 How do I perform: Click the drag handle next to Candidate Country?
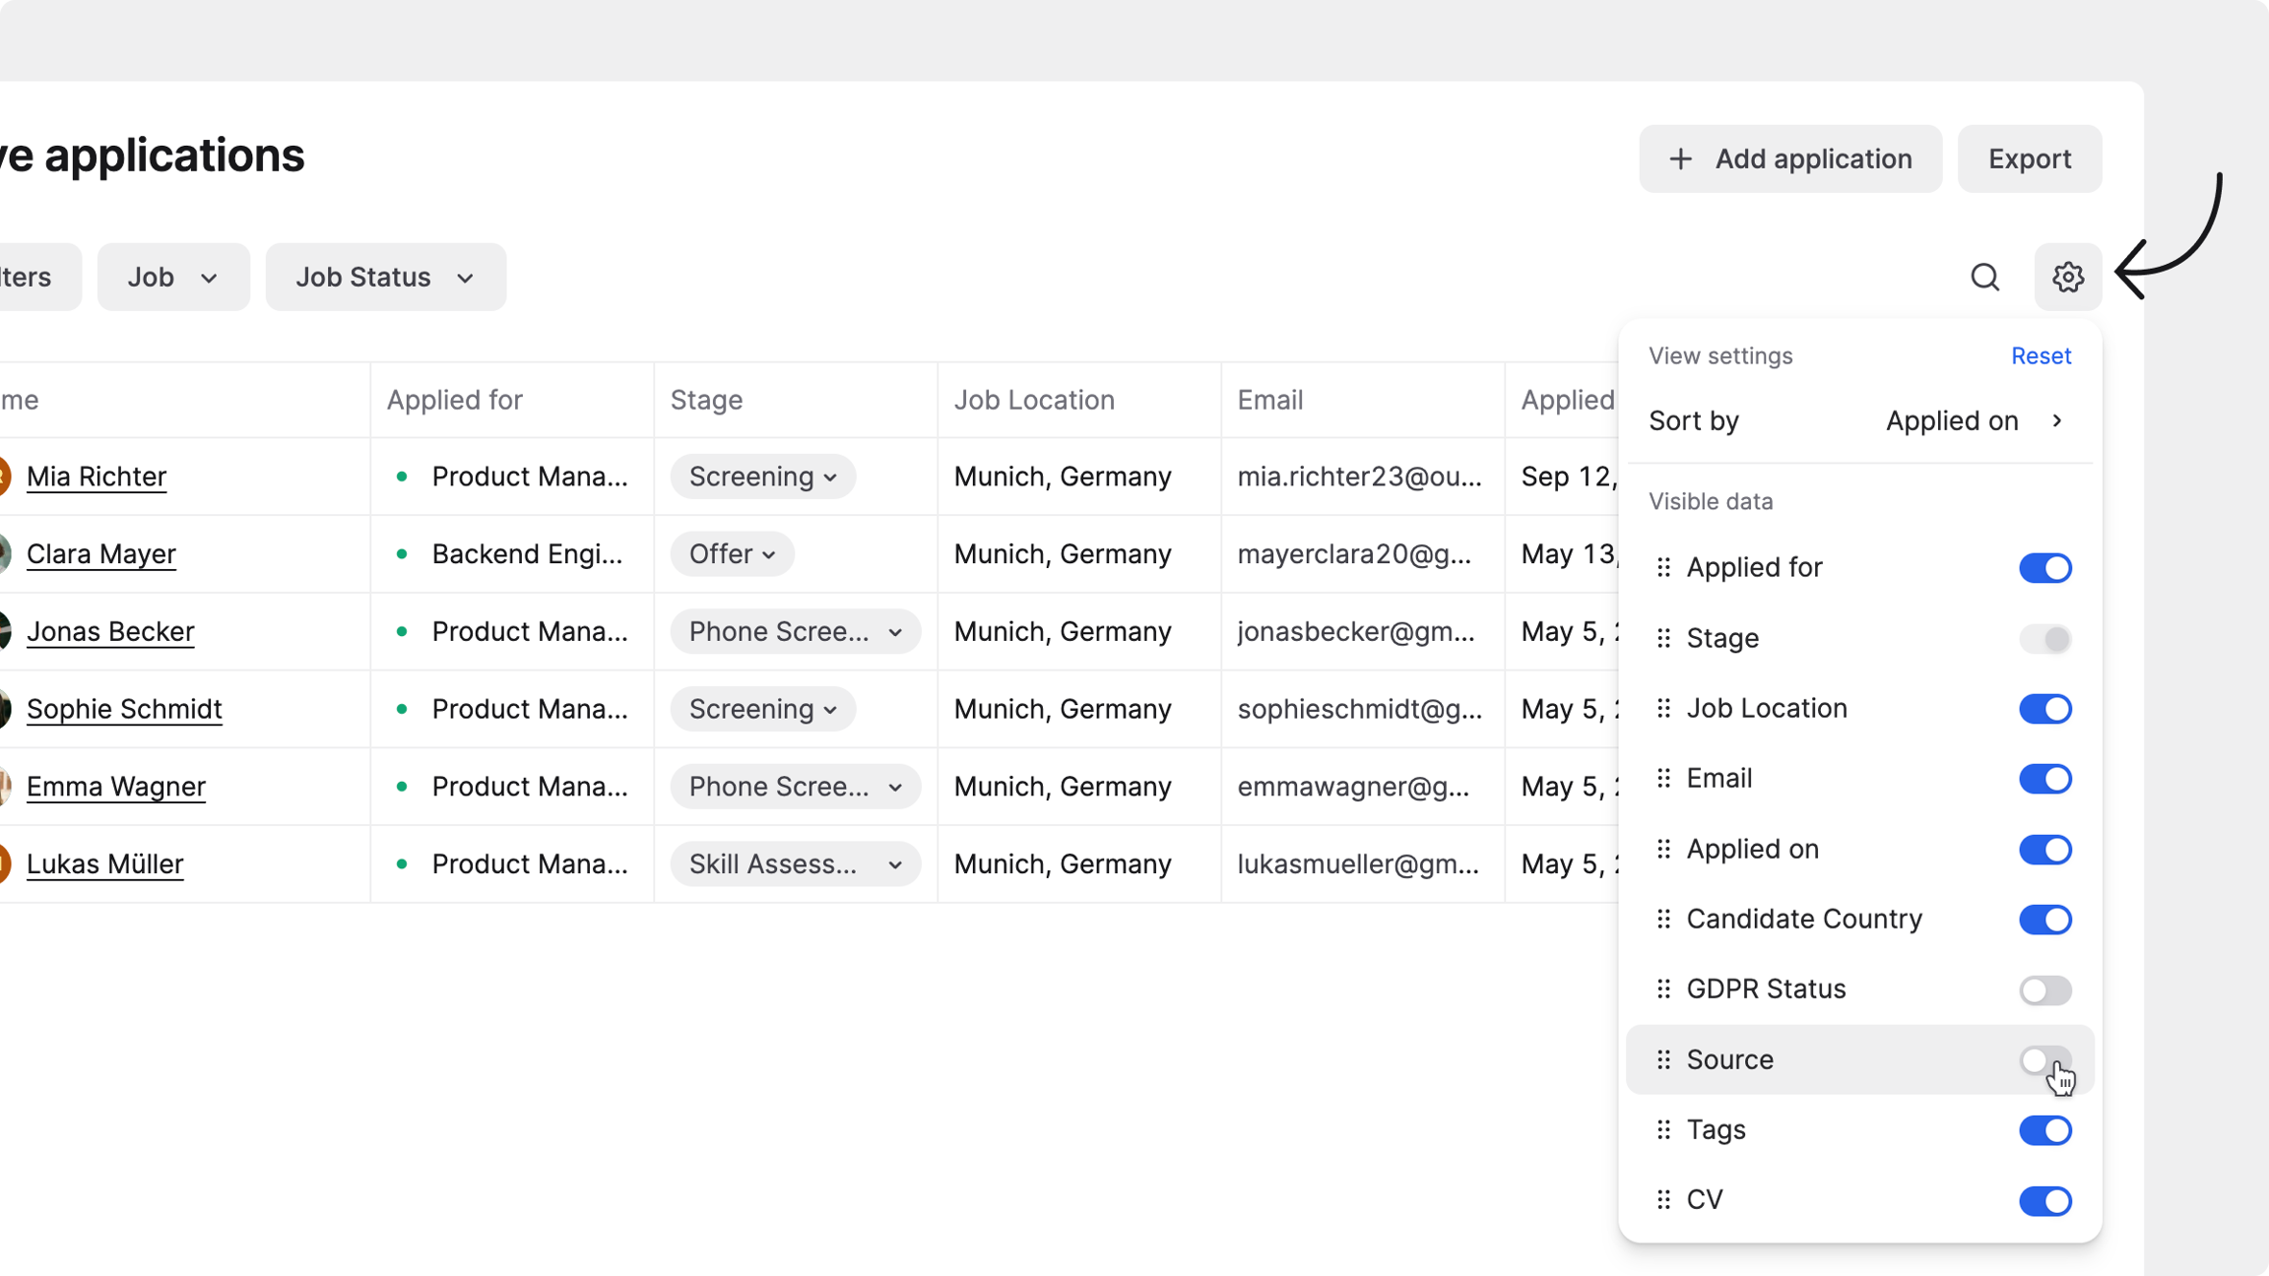tap(1663, 919)
